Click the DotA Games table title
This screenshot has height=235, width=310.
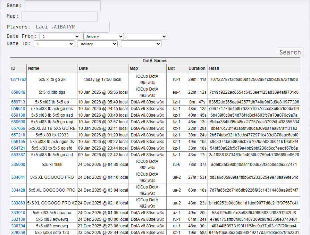(155, 61)
